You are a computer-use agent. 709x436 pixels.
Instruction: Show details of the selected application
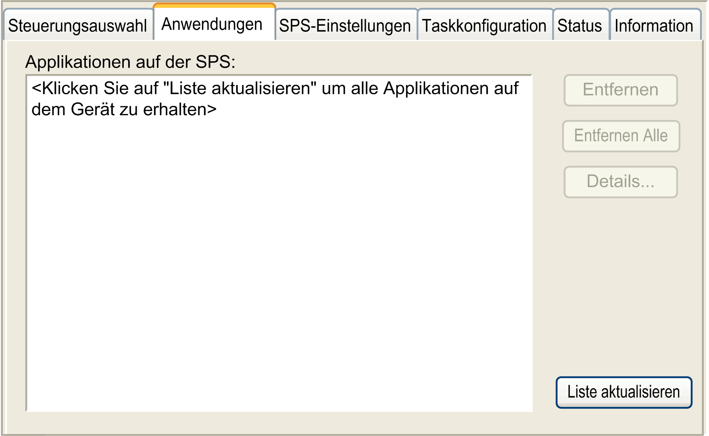(x=620, y=182)
